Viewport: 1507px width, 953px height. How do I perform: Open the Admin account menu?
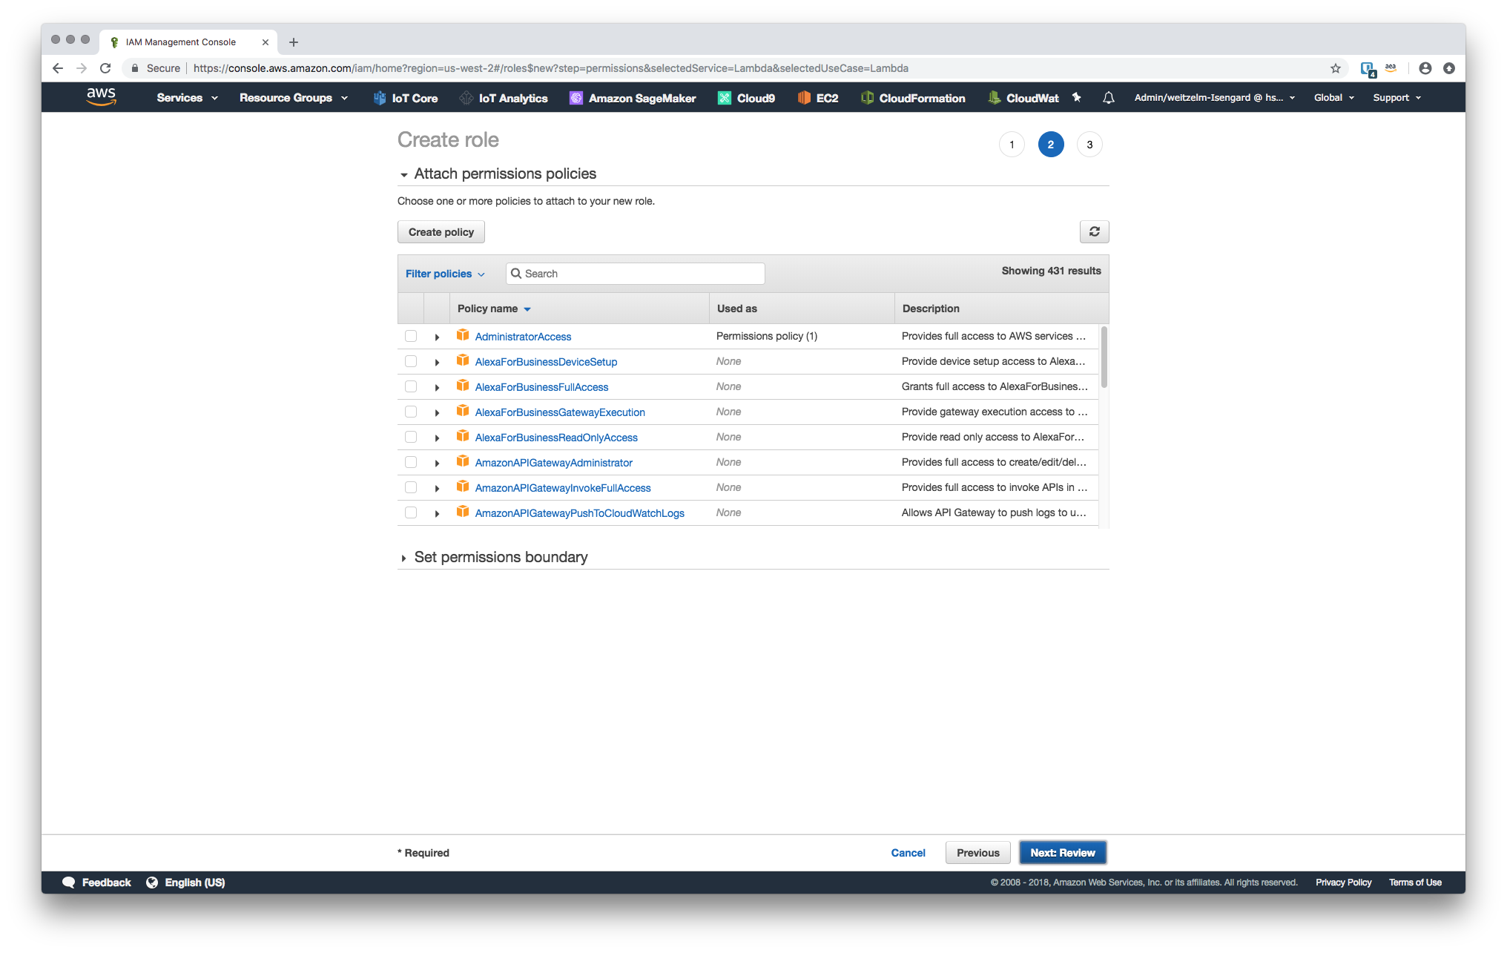click(x=1215, y=98)
